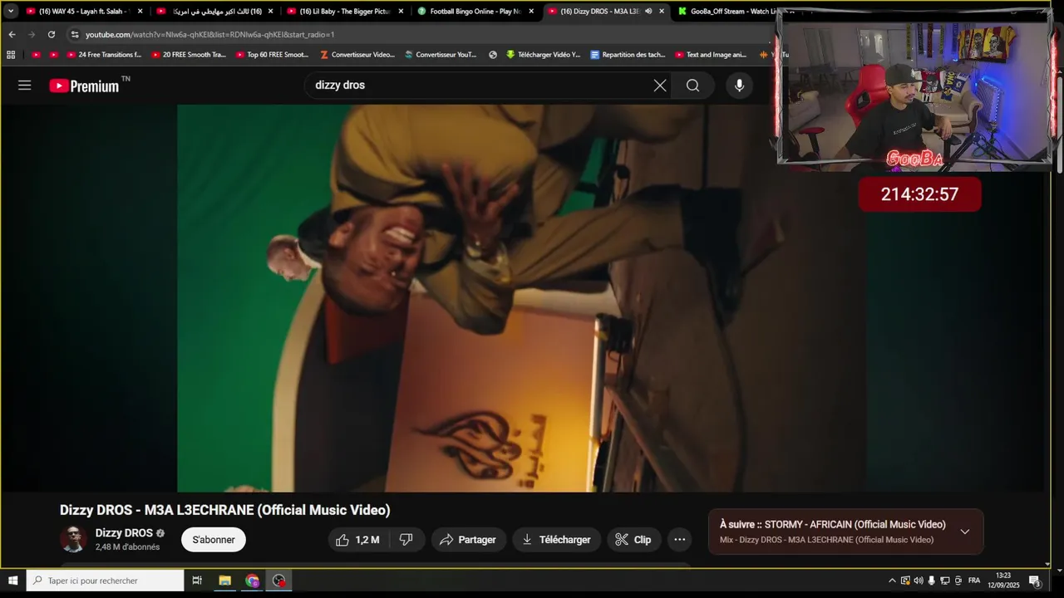Like the video with thumbs up
The height and width of the screenshot is (598, 1064).
pos(358,540)
